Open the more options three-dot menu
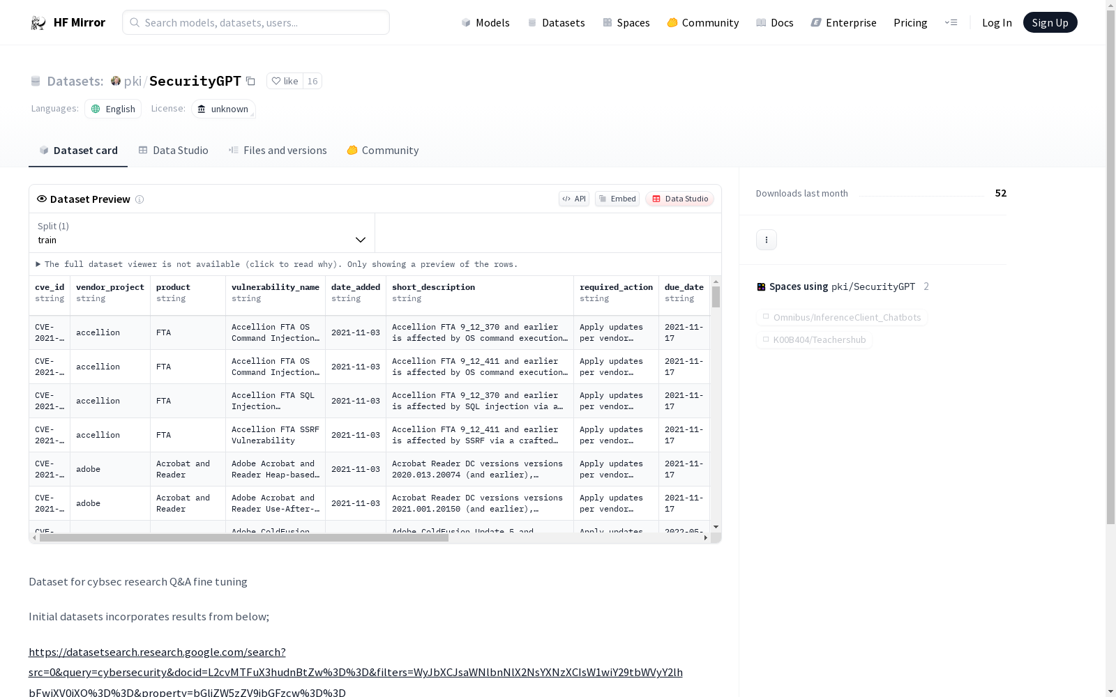The height and width of the screenshot is (697, 1116). pyautogui.click(x=767, y=240)
